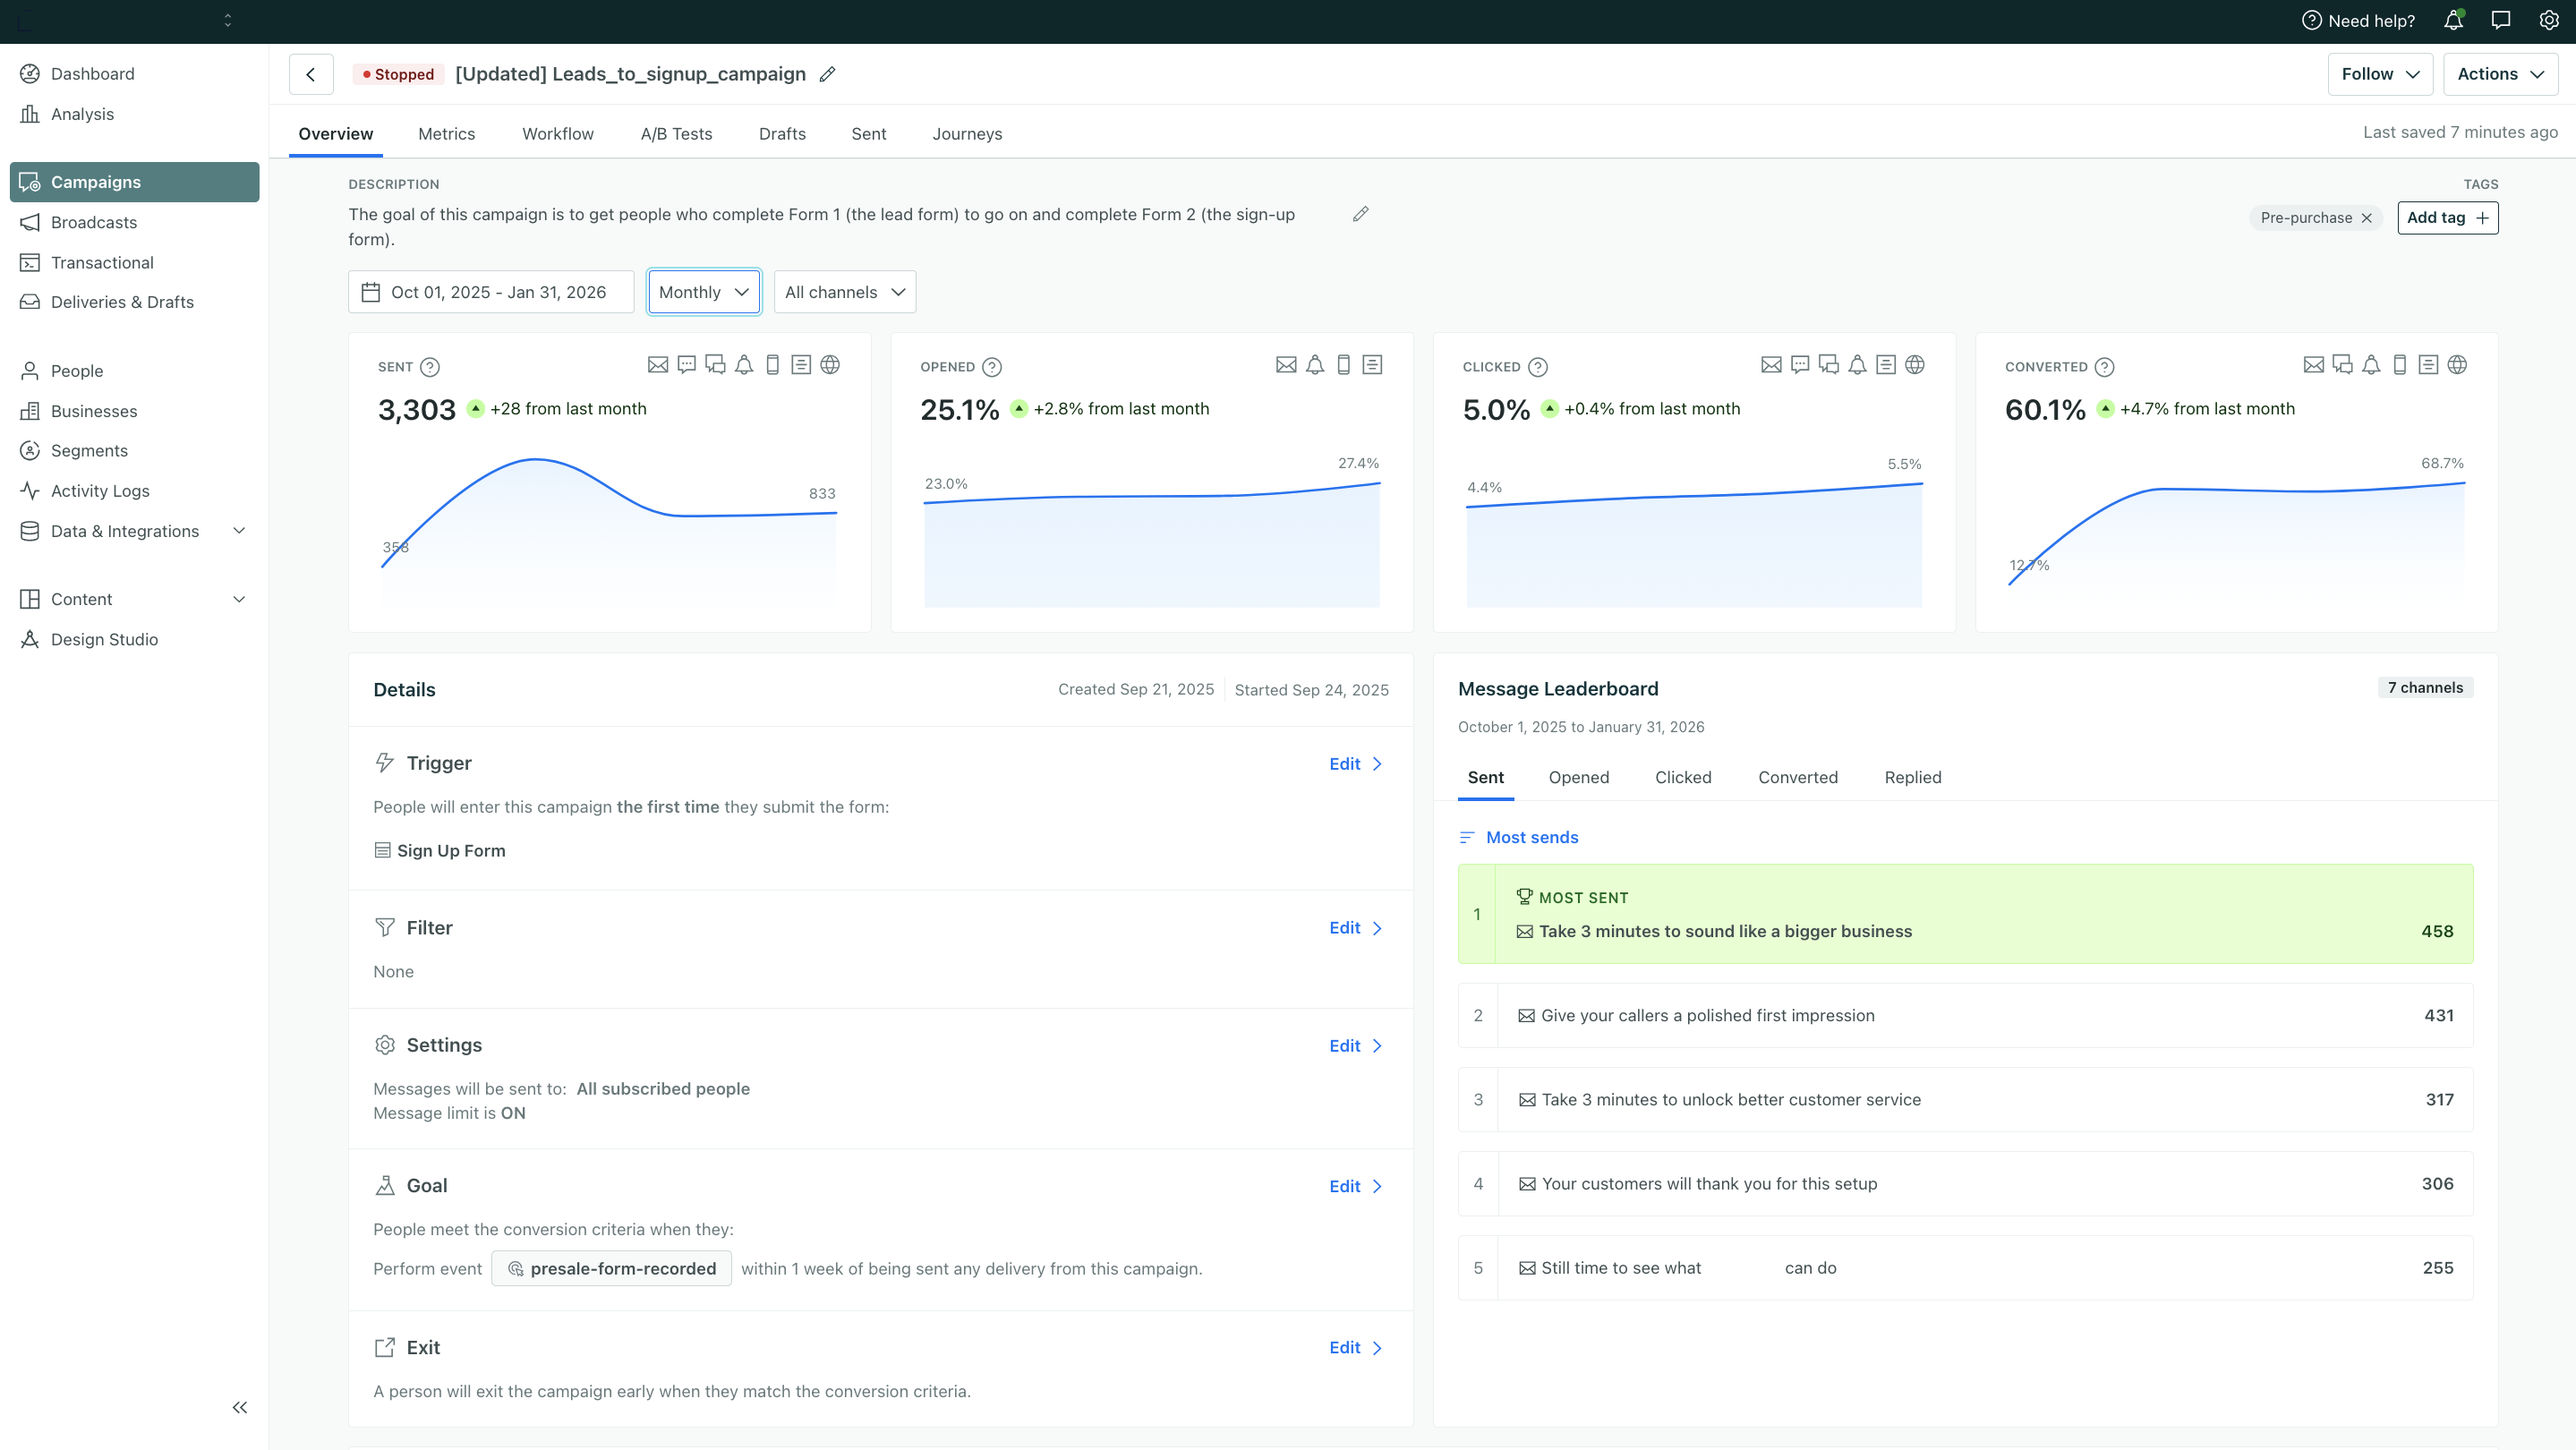The height and width of the screenshot is (1450, 2576).
Task: Select the SMS chat icon on the SENT card
Action: 686,364
